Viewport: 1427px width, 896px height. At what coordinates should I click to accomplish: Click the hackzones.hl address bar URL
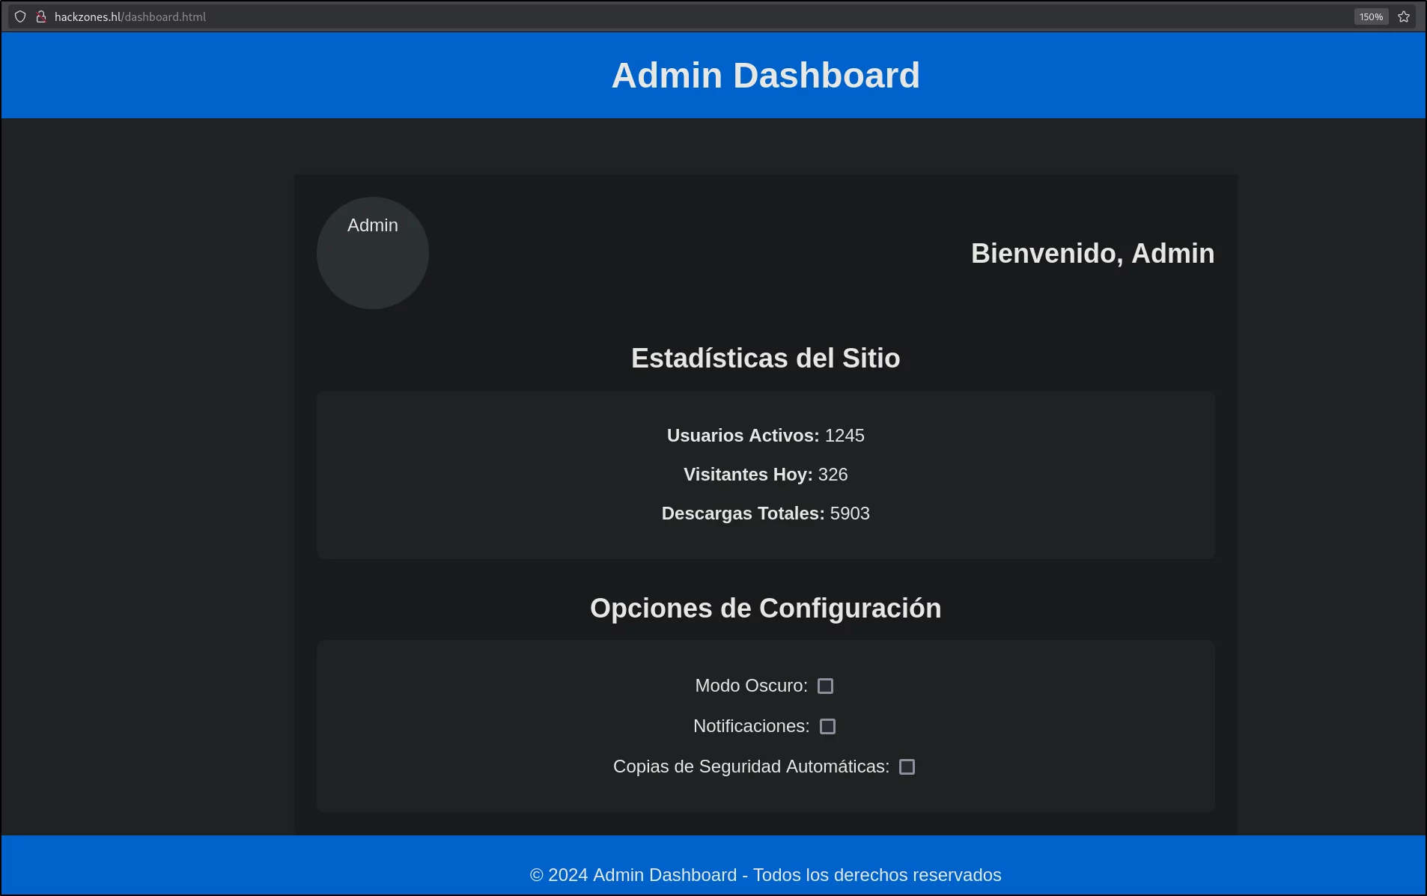130,16
